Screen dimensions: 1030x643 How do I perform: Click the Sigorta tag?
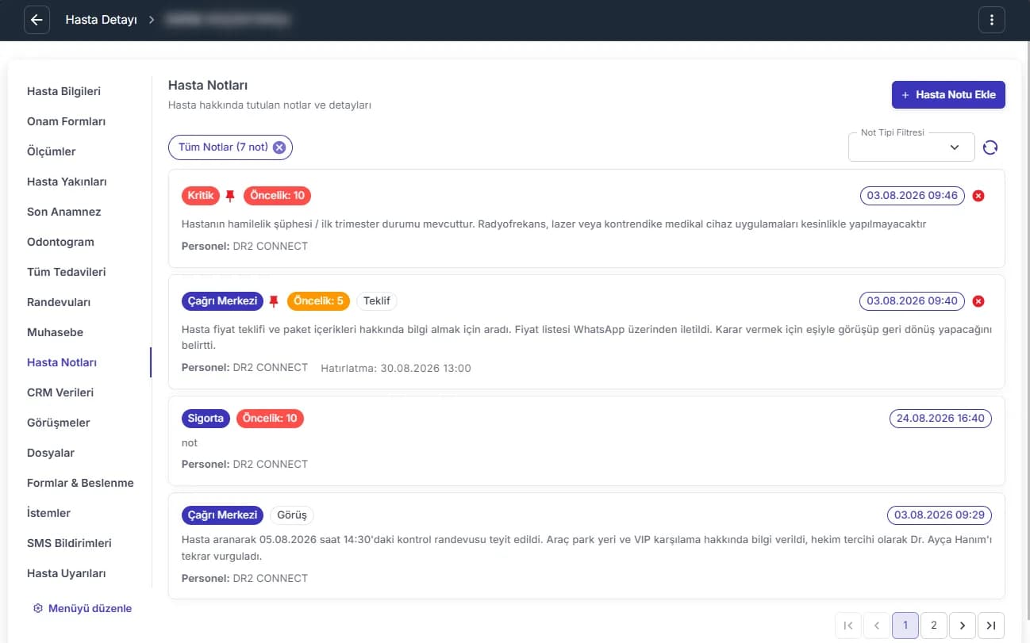point(206,418)
